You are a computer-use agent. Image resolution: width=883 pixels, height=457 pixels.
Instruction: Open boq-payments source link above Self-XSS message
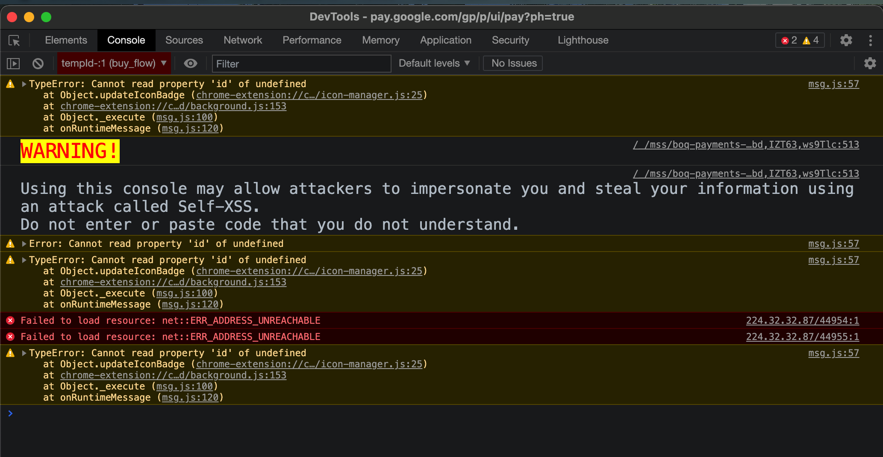(746, 173)
